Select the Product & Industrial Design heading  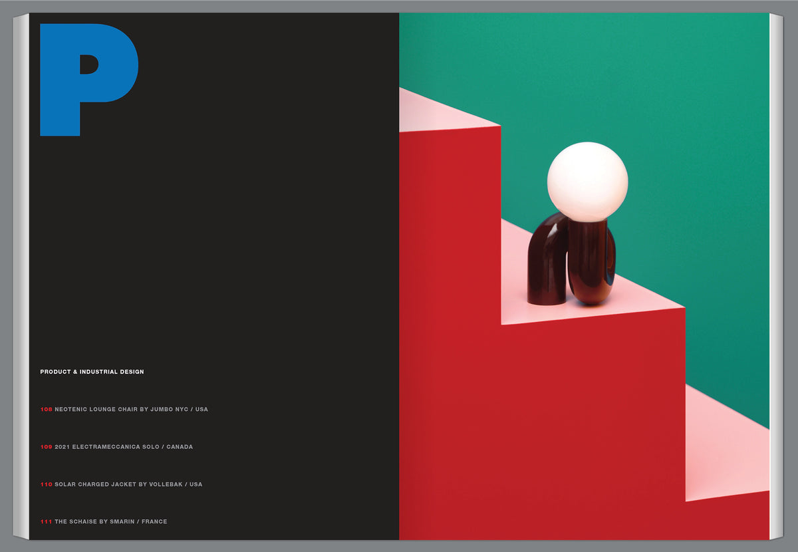[x=92, y=372]
